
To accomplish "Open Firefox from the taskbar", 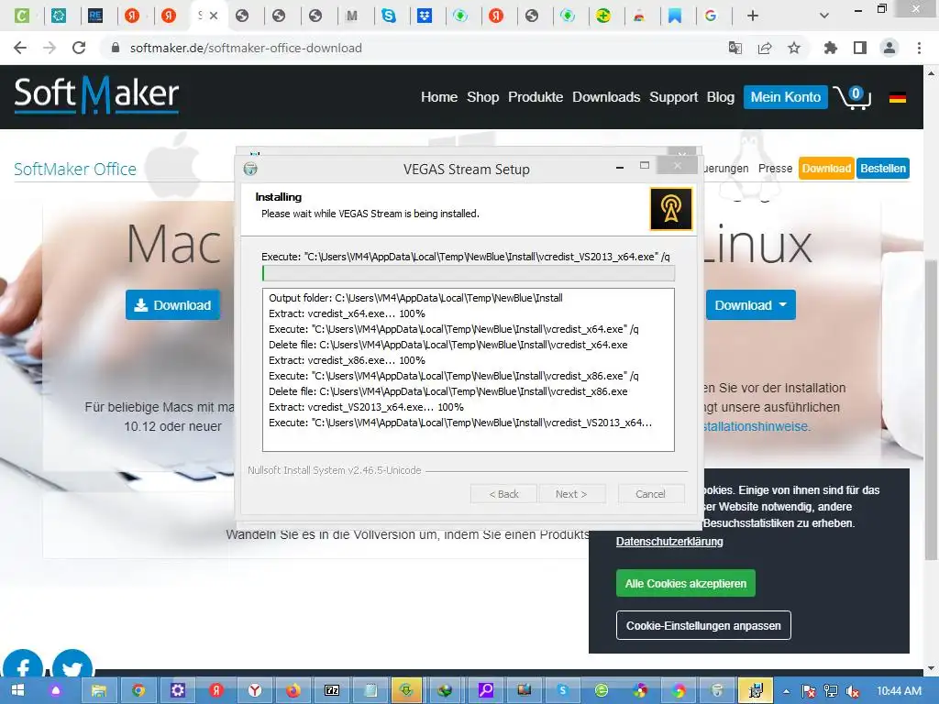I will tap(293, 691).
